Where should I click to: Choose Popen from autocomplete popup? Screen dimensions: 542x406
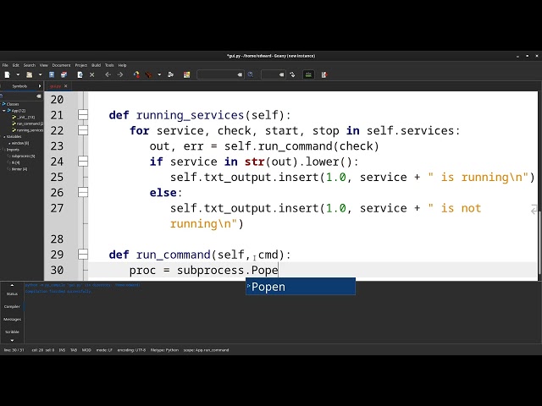tap(301, 287)
